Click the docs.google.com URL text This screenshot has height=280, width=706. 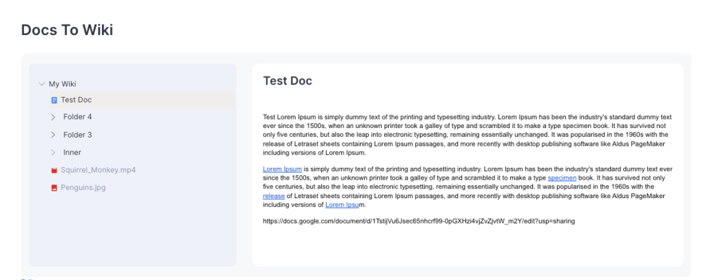click(418, 221)
